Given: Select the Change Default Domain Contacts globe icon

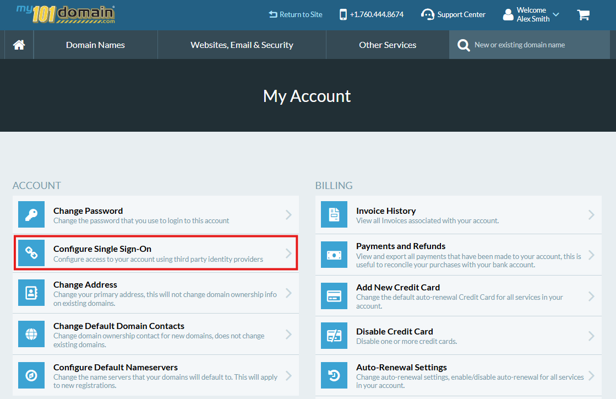Looking at the screenshot, I should tap(31, 334).
